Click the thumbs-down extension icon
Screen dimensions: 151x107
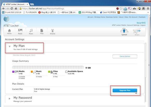coord(130,9)
